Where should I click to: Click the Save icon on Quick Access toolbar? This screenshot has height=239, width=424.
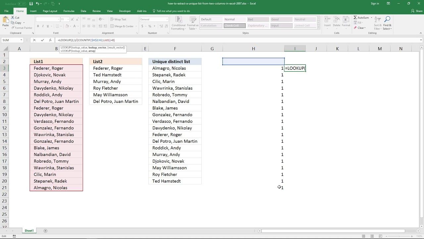point(31,3)
